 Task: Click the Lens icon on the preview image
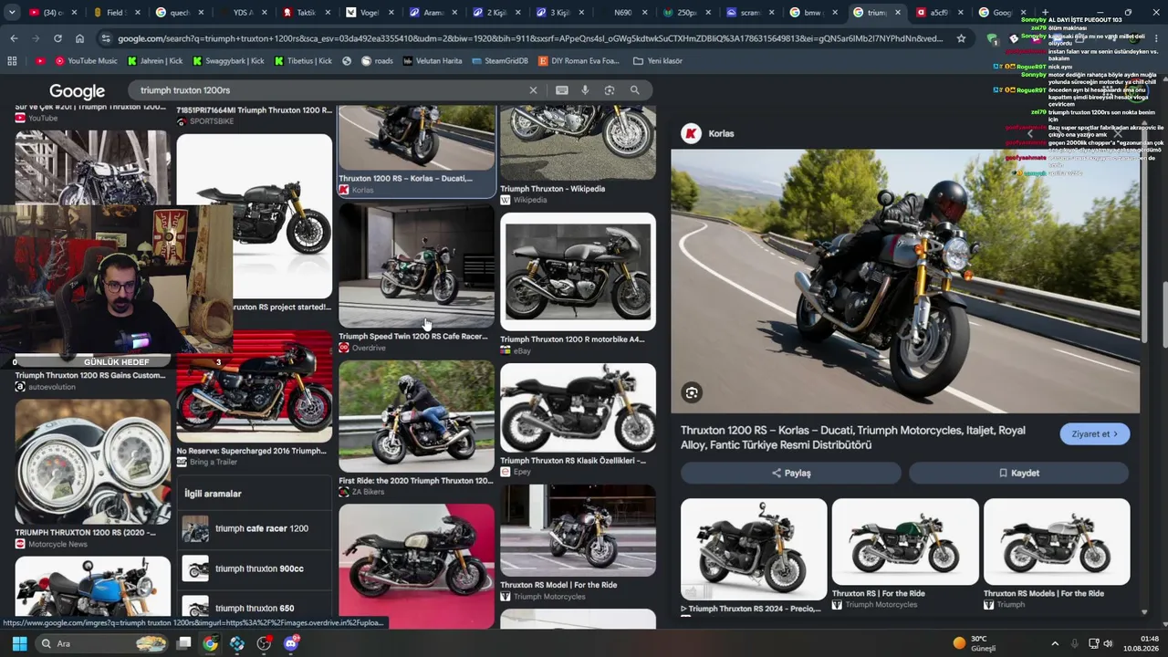pyautogui.click(x=692, y=393)
